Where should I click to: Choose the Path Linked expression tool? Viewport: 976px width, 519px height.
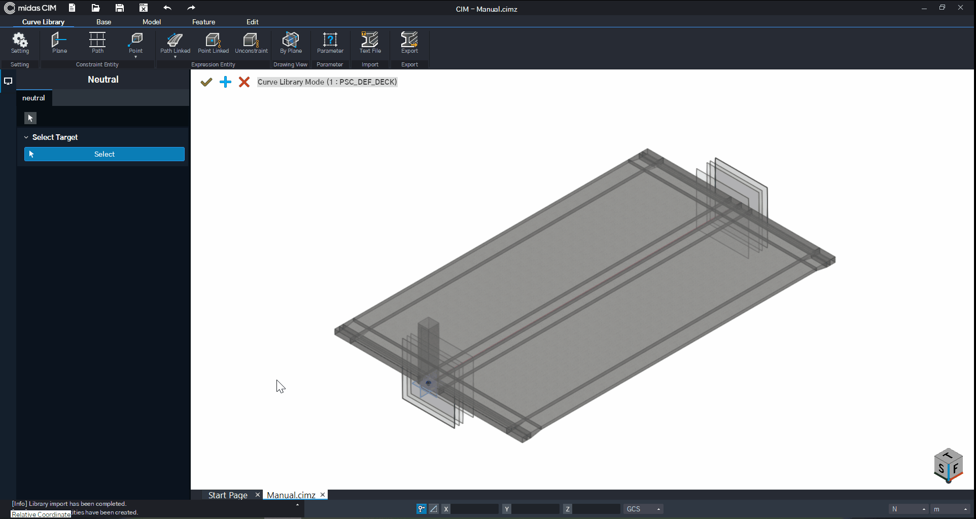tap(175, 44)
